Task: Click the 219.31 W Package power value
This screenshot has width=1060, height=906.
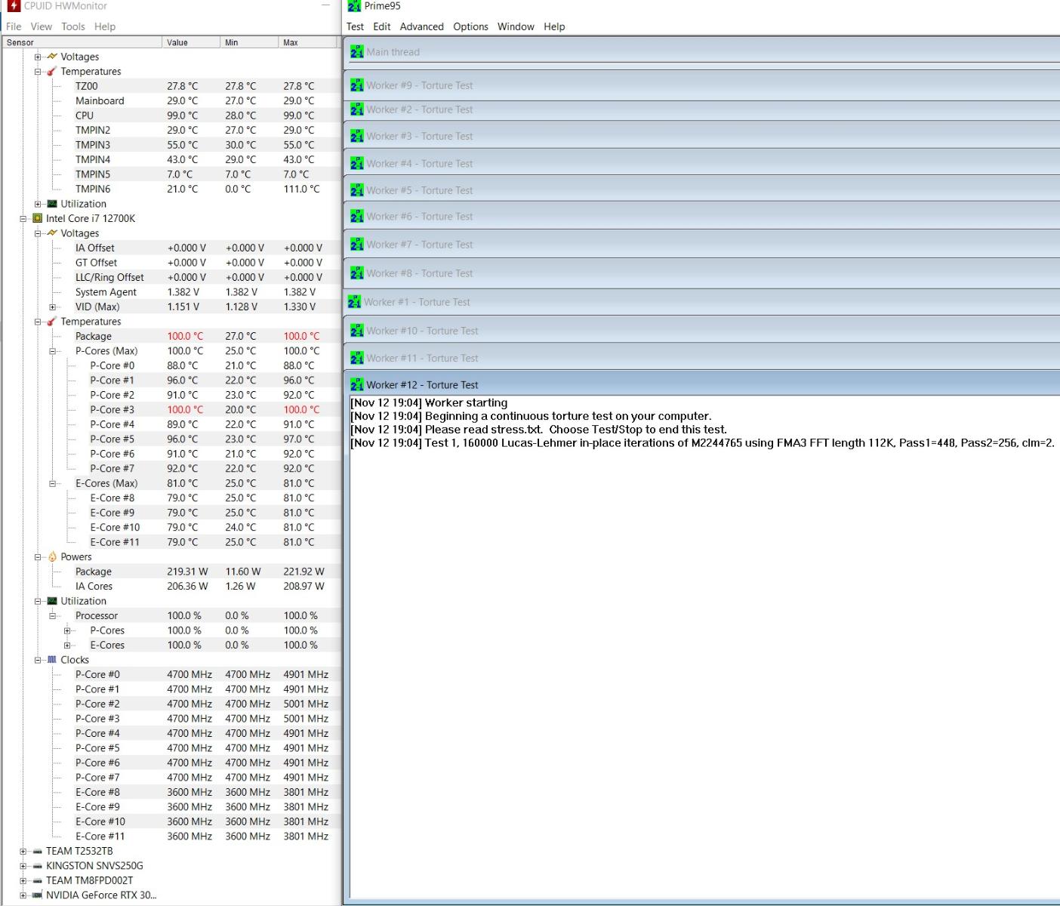Action: click(187, 572)
